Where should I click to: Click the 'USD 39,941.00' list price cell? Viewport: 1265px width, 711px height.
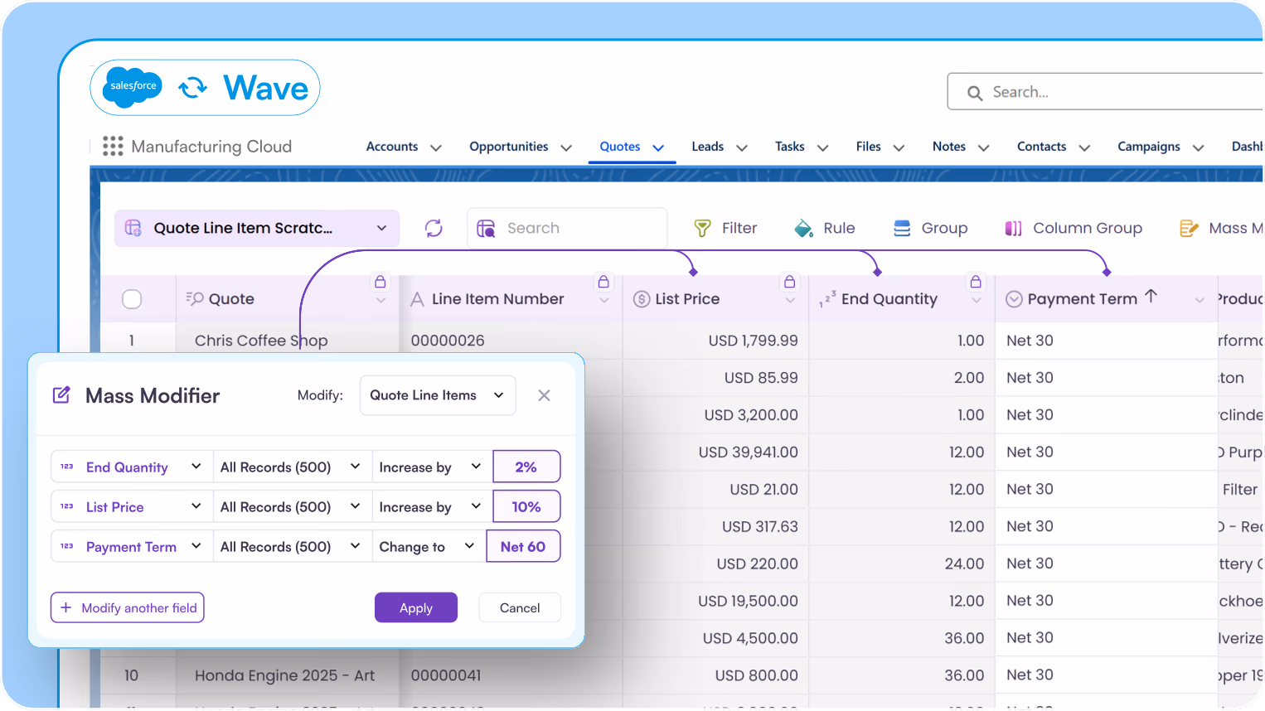click(748, 452)
